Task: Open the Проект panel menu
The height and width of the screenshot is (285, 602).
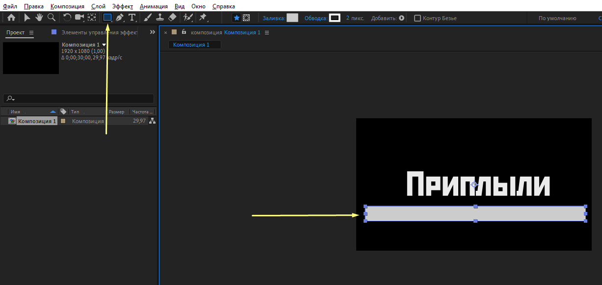Action: click(31, 33)
